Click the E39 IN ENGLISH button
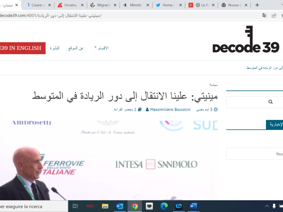This screenshot has width=283, height=212. point(23,48)
